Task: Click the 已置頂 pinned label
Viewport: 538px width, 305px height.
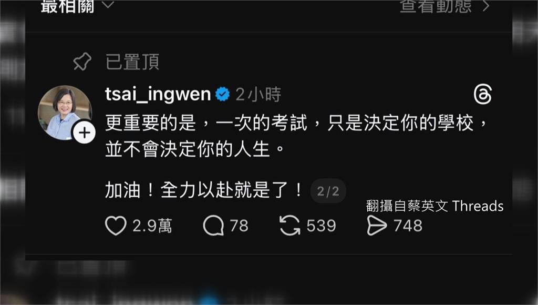Action: [132, 62]
